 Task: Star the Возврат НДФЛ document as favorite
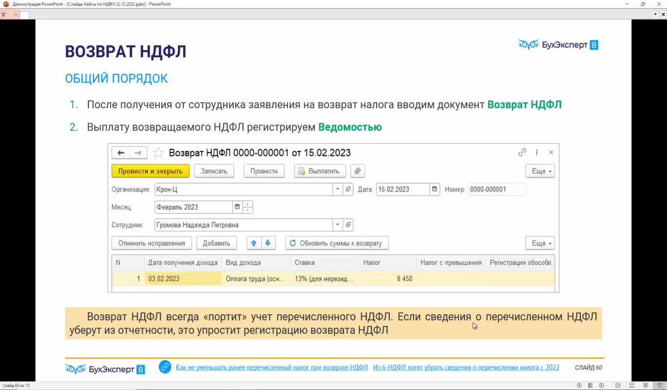158,153
